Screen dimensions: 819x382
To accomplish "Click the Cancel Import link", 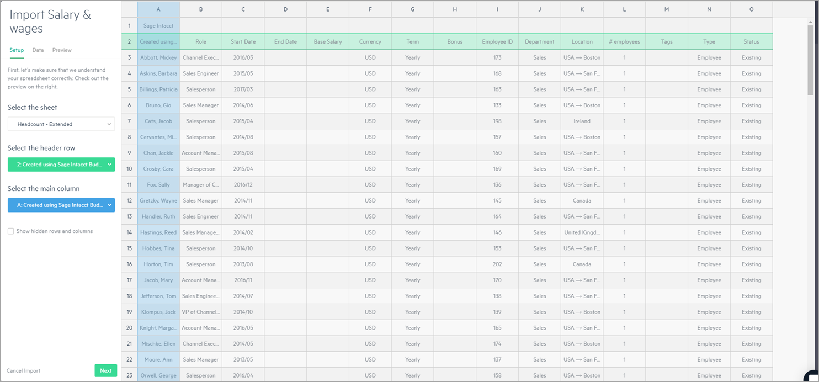I will click(x=24, y=371).
